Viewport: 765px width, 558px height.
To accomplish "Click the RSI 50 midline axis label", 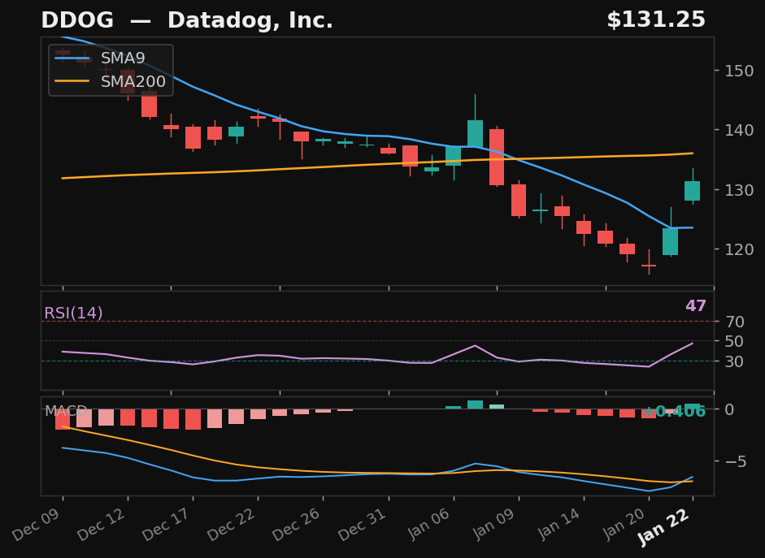I will click(x=734, y=341).
